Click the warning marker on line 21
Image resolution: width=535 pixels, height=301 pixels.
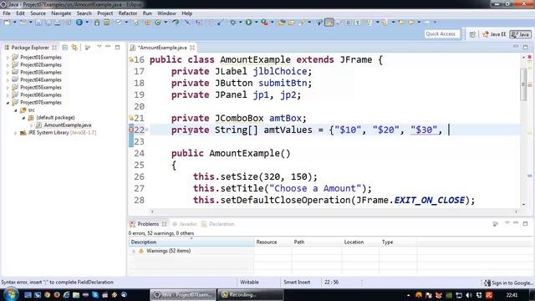tap(131, 118)
